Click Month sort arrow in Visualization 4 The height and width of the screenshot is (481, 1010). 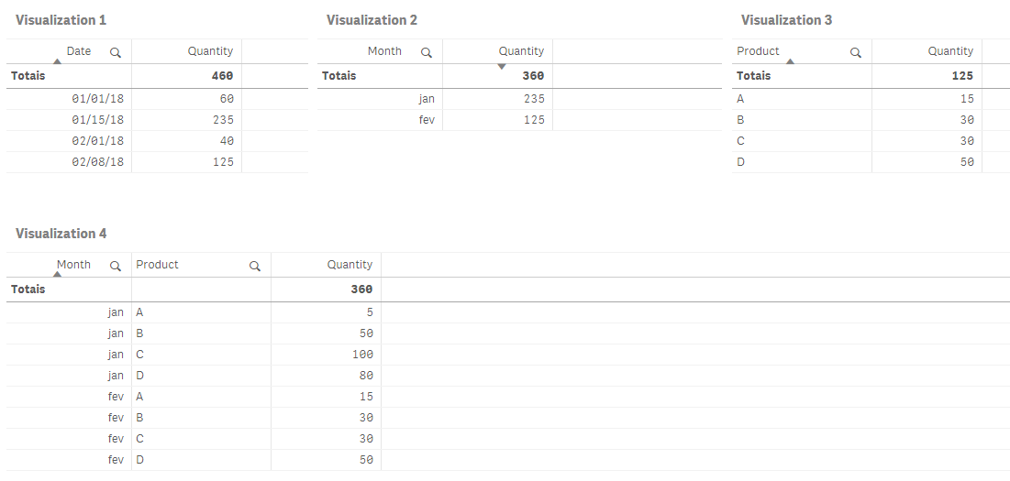[58, 275]
